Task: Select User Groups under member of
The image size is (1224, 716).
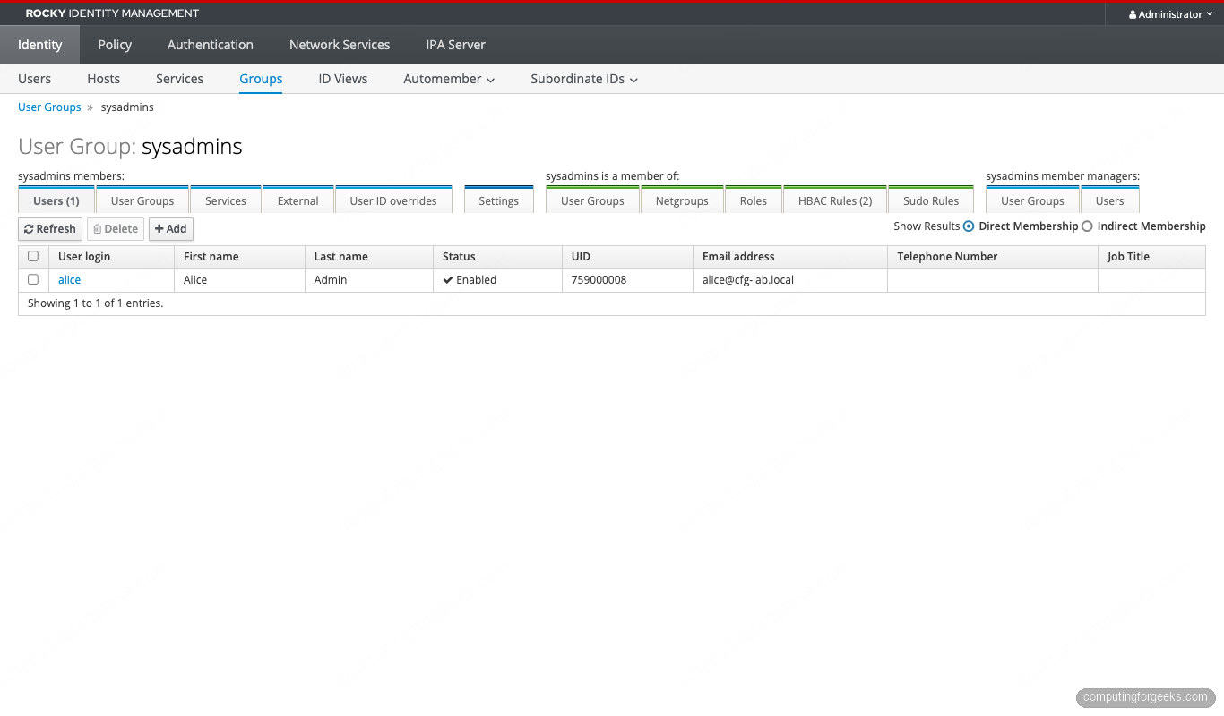Action: click(592, 200)
